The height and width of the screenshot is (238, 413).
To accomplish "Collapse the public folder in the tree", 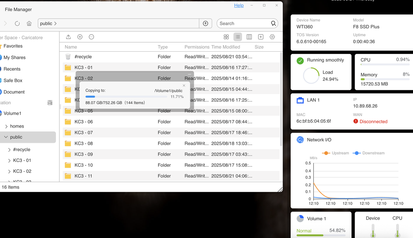I will (x=6, y=137).
